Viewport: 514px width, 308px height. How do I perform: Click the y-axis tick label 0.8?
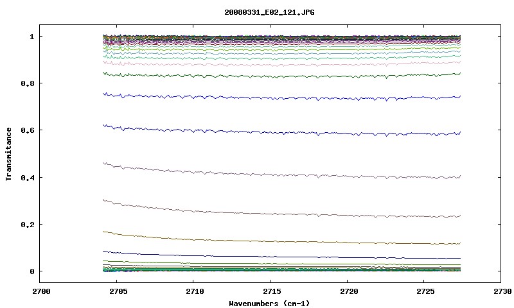coord(28,83)
